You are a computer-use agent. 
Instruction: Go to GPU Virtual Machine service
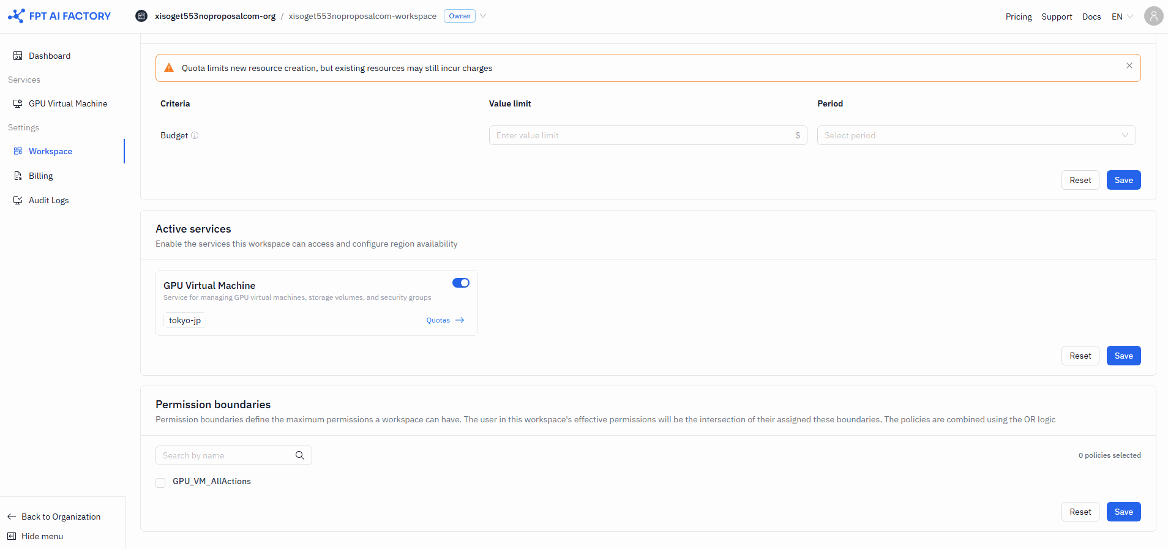pyautogui.click(x=68, y=103)
